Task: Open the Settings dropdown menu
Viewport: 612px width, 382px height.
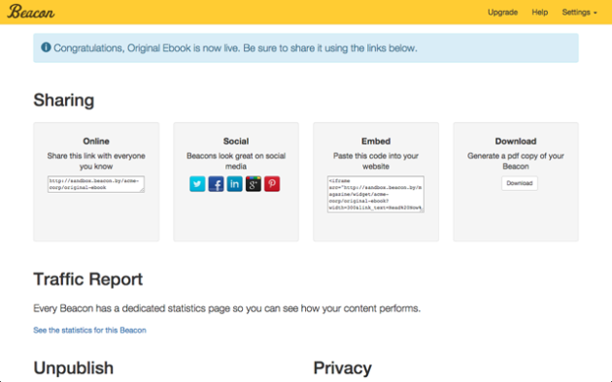Action: click(x=580, y=12)
